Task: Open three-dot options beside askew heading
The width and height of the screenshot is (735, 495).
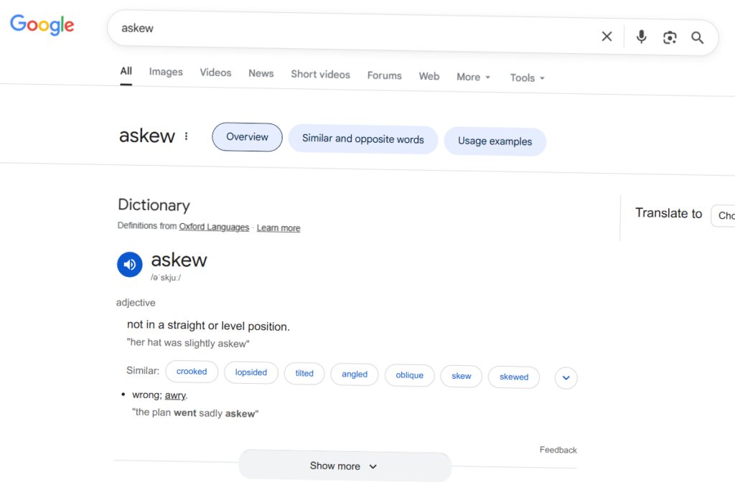Action: click(x=187, y=136)
